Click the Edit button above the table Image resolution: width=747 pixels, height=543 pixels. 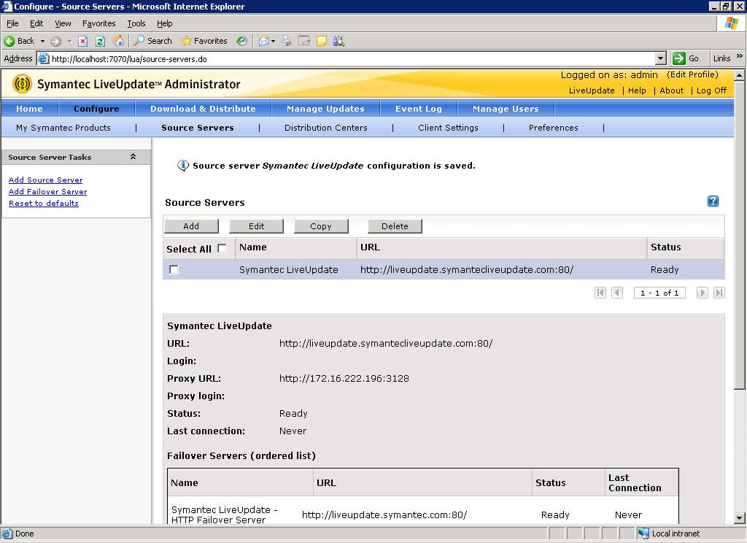(x=256, y=226)
